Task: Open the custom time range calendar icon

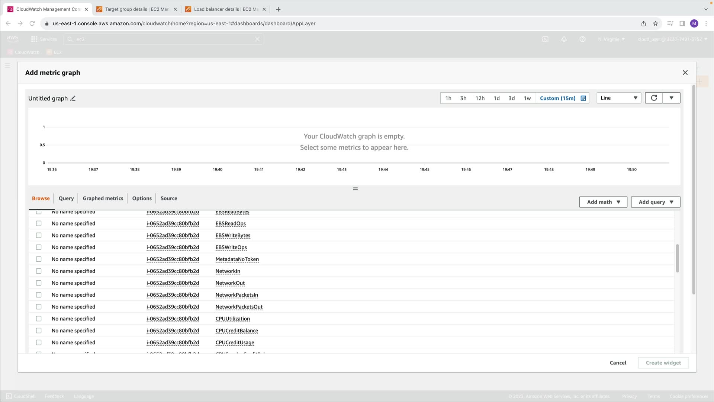Action: [x=583, y=98]
